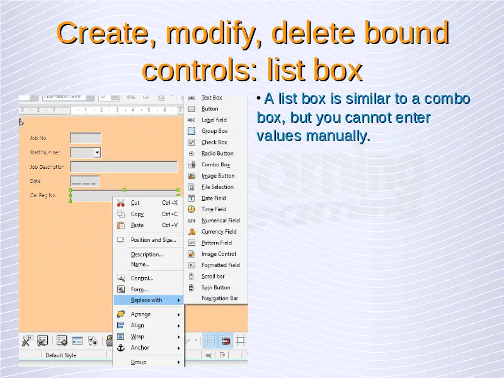The image size is (504, 378).
Task: Click the Staff Number label
Action: pyautogui.click(x=45, y=152)
